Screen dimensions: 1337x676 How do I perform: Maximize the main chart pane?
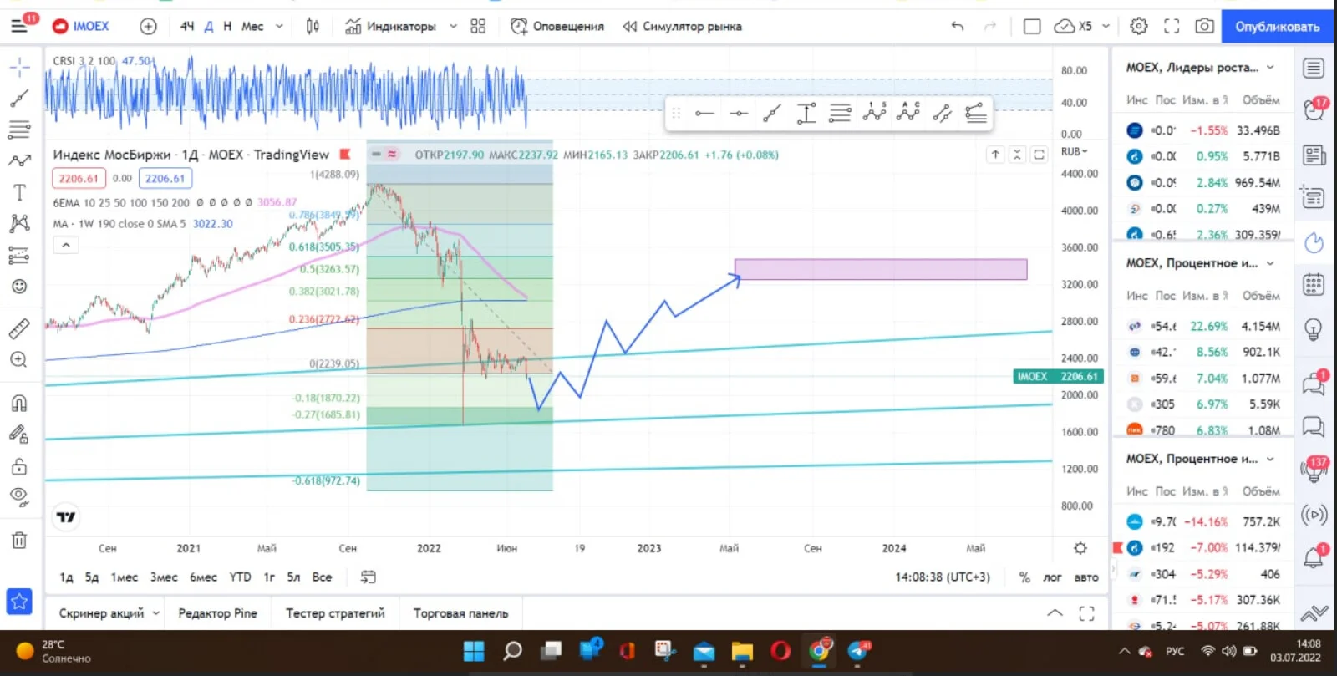pyautogui.click(x=1039, y=155)
